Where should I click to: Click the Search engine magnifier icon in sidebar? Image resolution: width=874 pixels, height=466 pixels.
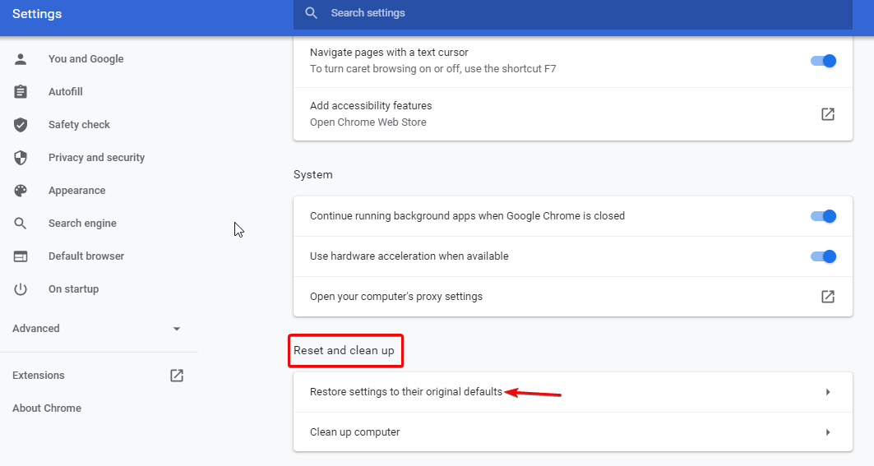(21, 224)
